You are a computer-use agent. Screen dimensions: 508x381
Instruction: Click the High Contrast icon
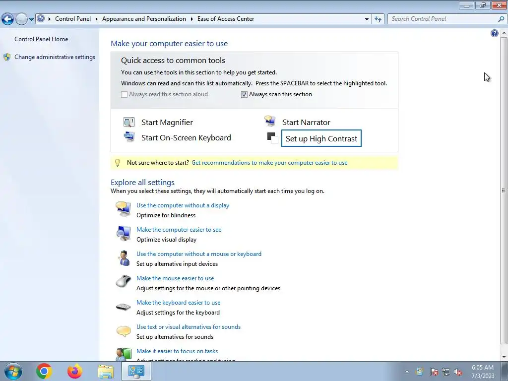[272, 138]
